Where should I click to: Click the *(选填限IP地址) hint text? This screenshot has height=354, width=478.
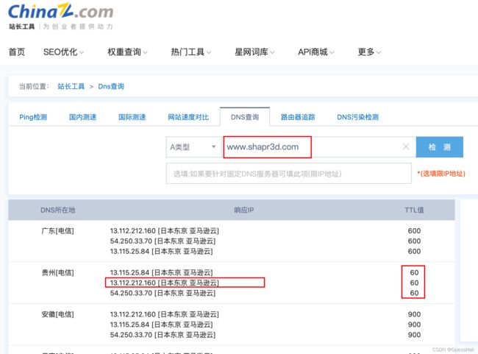coord(441,174)
